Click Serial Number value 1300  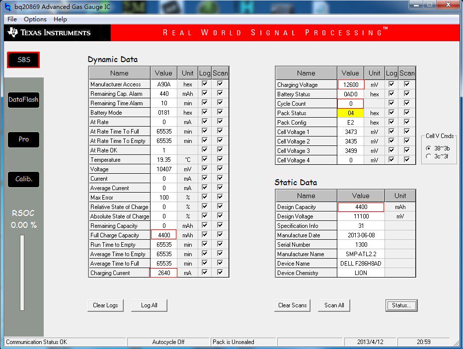(361, 245)
